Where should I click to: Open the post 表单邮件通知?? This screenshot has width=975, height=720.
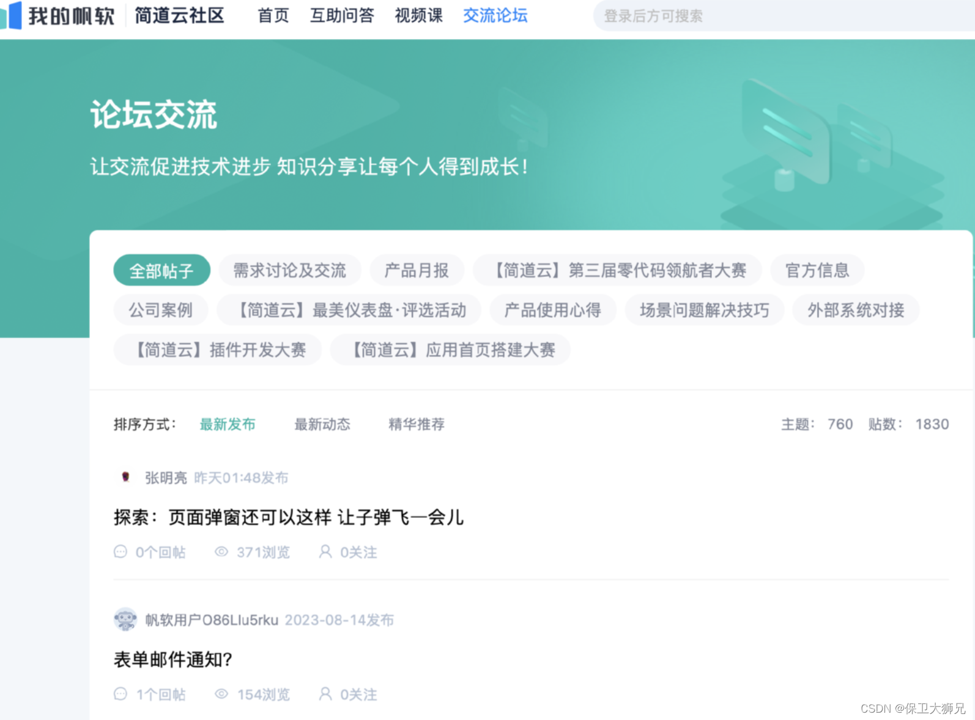tap(173, 659)
